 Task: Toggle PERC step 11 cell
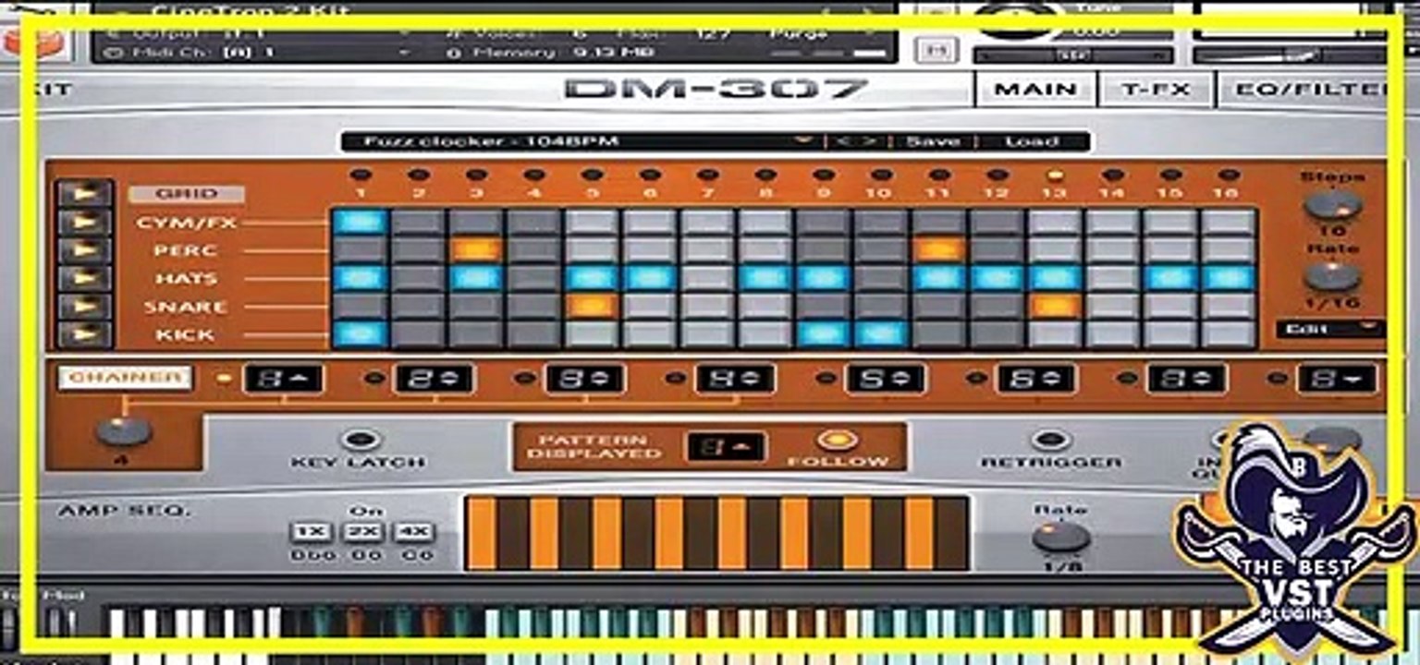tap(938, 249)
